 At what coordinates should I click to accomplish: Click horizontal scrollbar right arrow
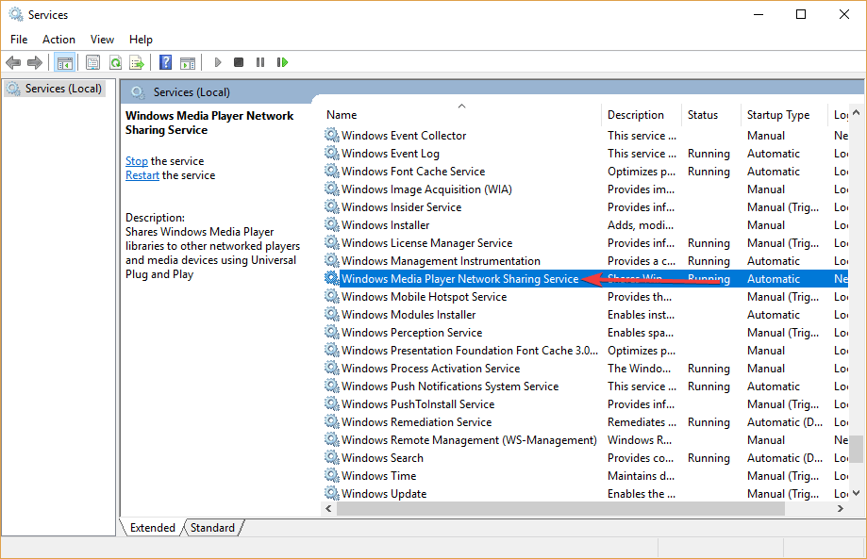click(841, 508)
